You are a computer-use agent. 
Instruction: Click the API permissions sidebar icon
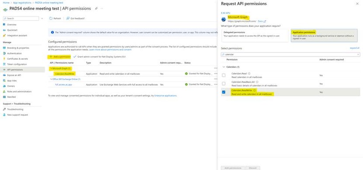[x=4, y=69]
